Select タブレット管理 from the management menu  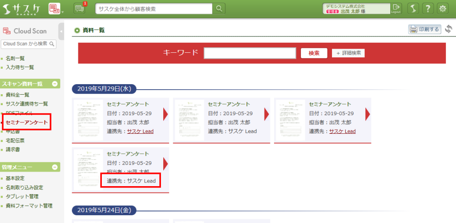[x=21, y=197]
